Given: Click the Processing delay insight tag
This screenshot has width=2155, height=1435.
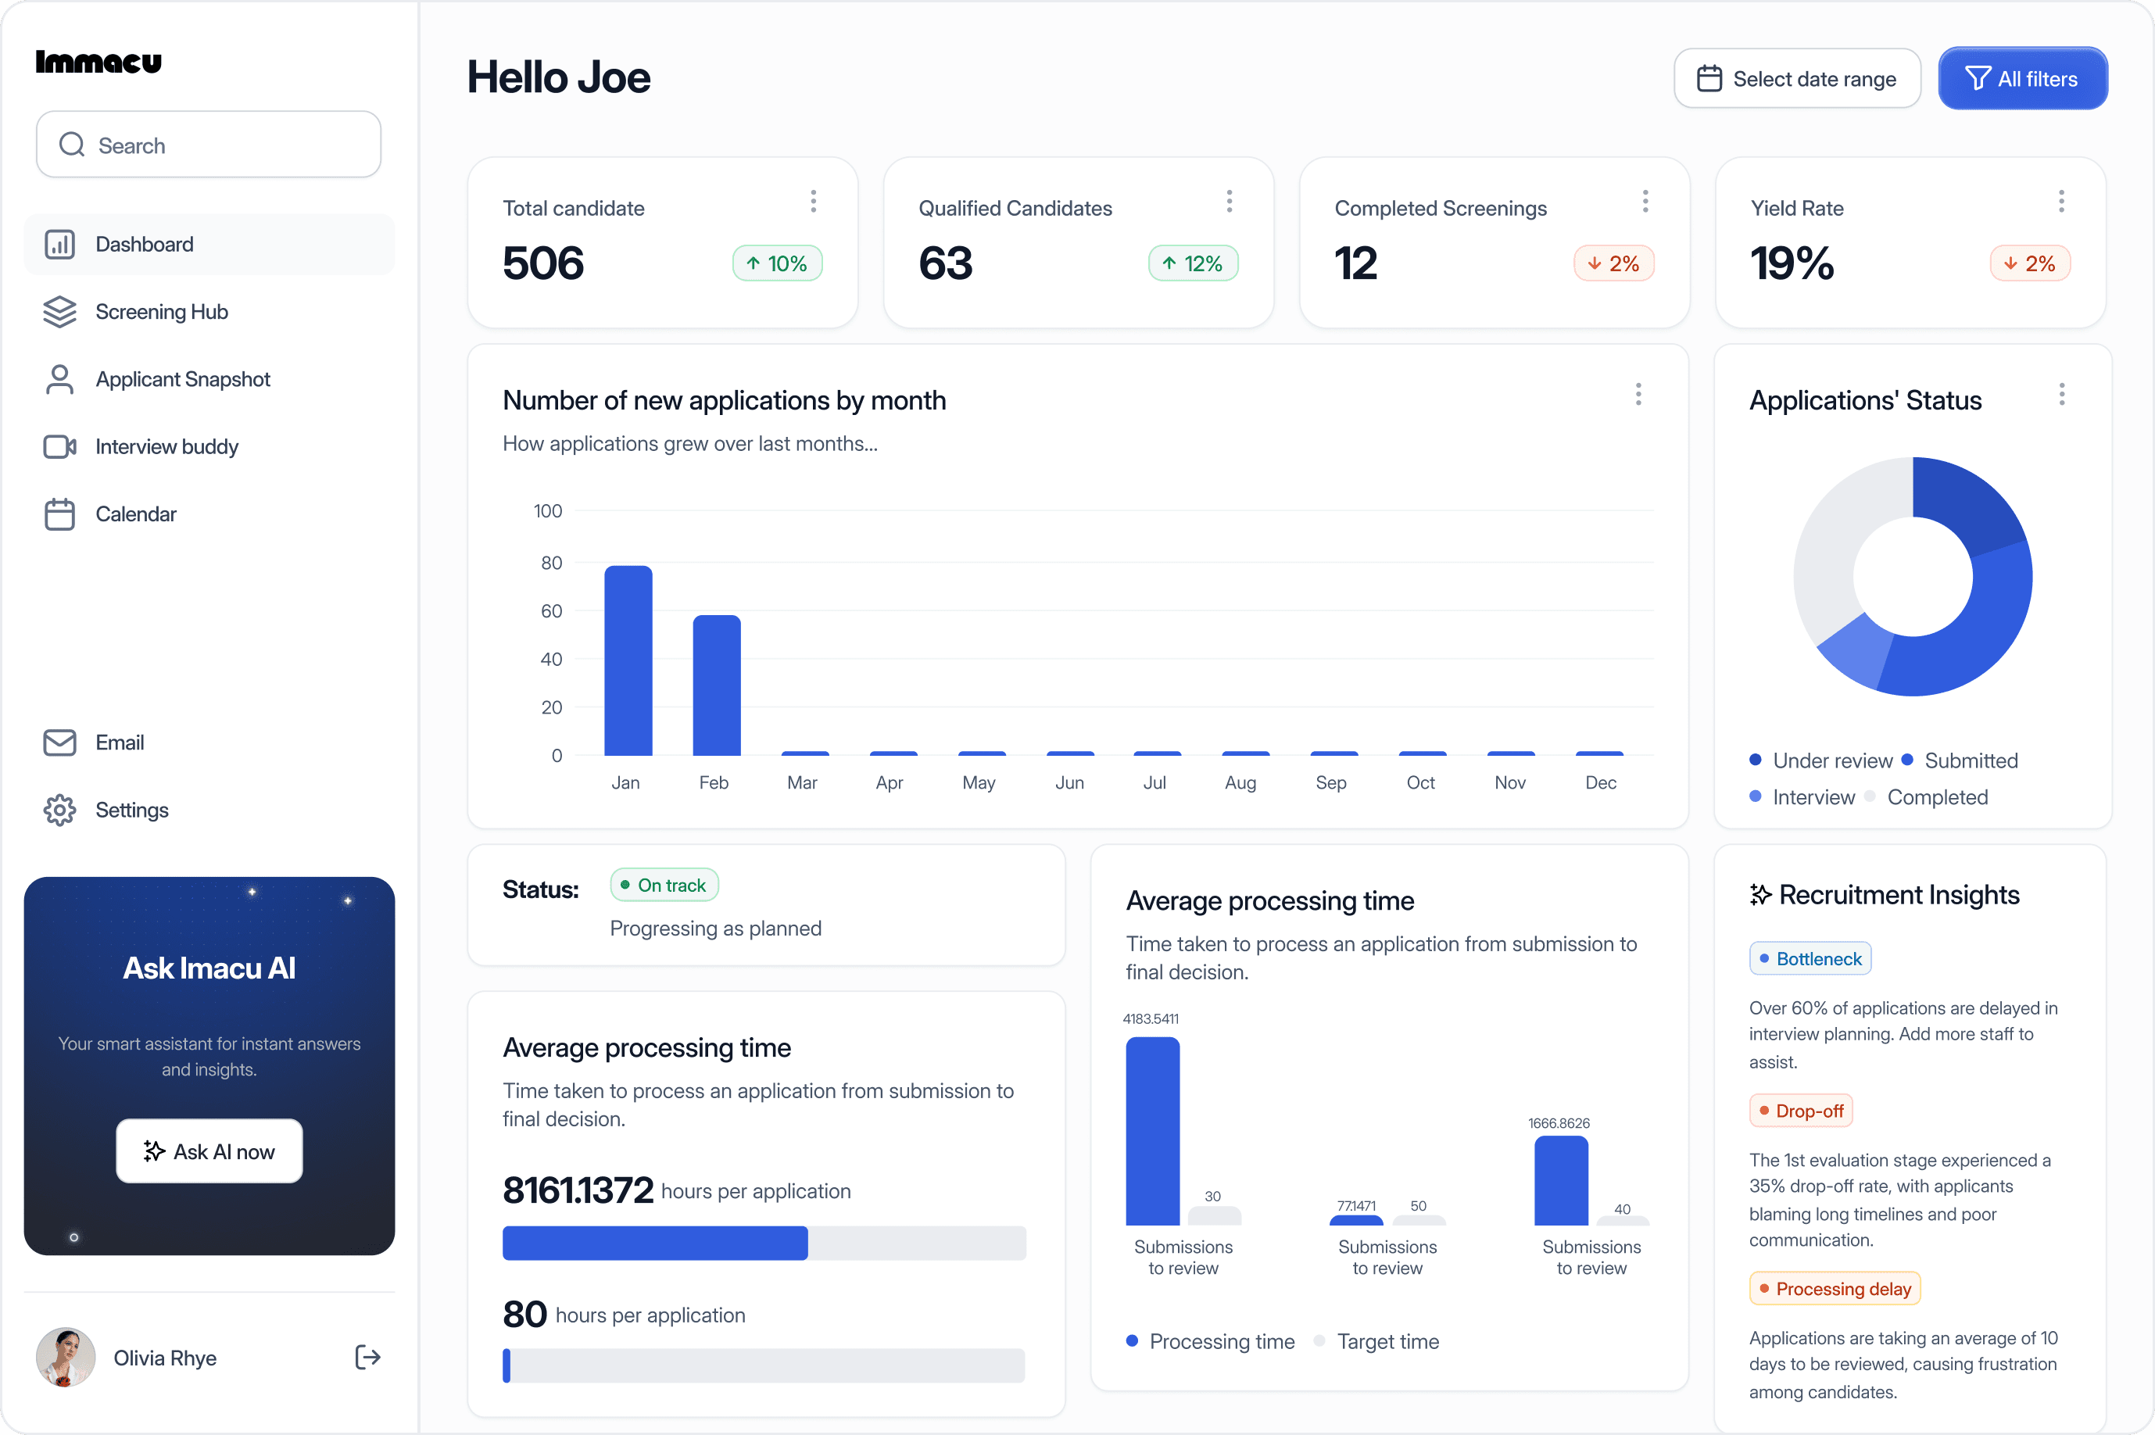Looking at the screenshot, I should pyautogui.click(x=1834, y=1289).
